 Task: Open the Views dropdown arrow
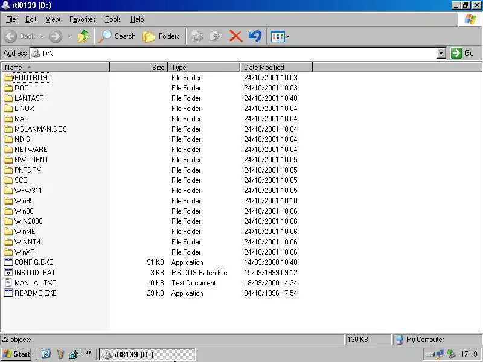tap(288, 37)
